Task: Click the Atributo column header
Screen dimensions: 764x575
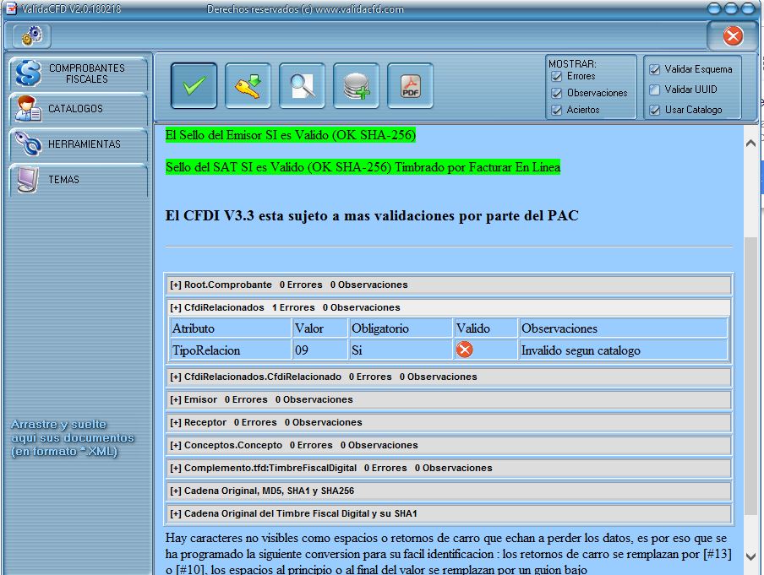Action: pyautogui.click(x=230, y=328)
